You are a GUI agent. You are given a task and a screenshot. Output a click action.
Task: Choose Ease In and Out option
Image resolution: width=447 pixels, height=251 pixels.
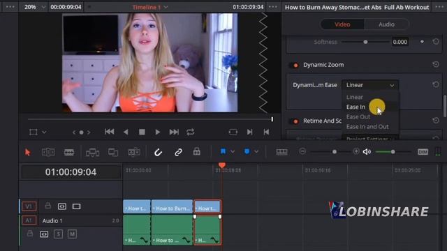tap(367, 127)
